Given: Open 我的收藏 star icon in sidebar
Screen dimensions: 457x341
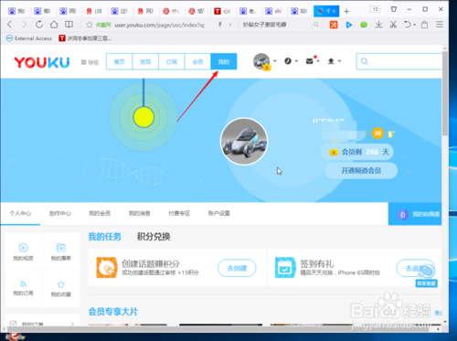Looking at the screenshot, I should [61, 284].
